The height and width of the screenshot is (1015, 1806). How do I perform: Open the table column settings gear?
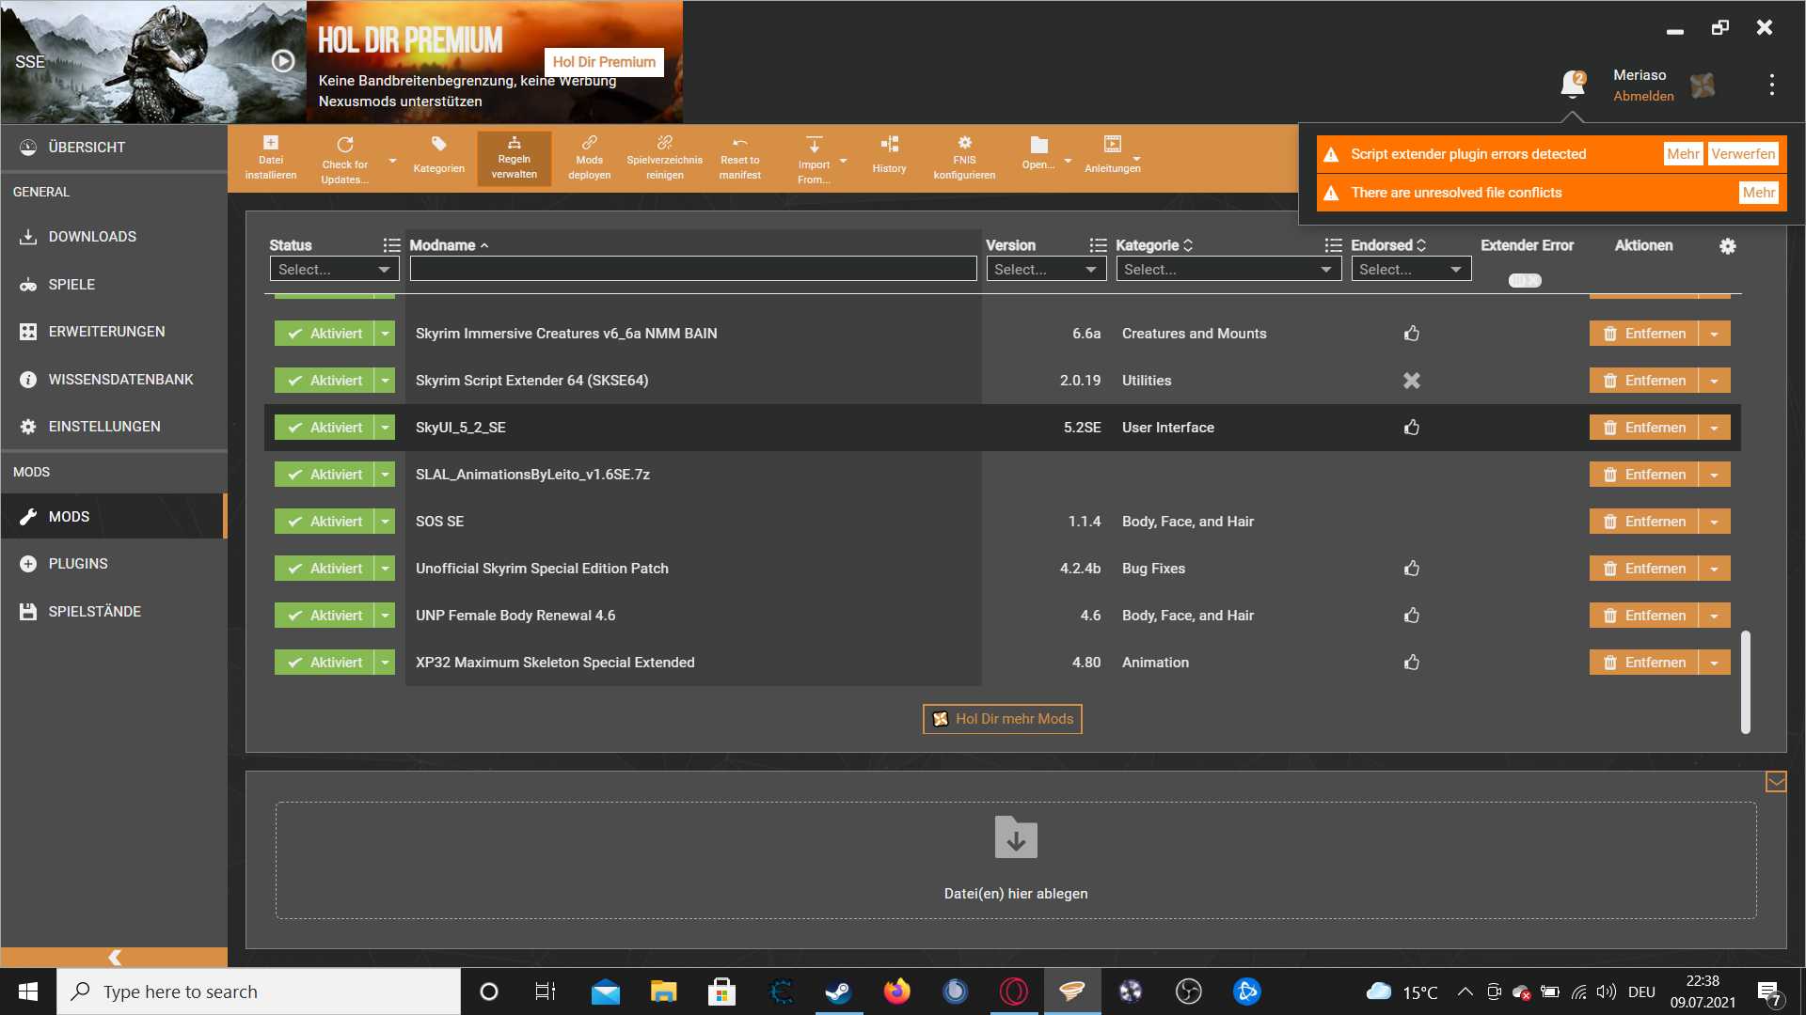pos(1728,246)
